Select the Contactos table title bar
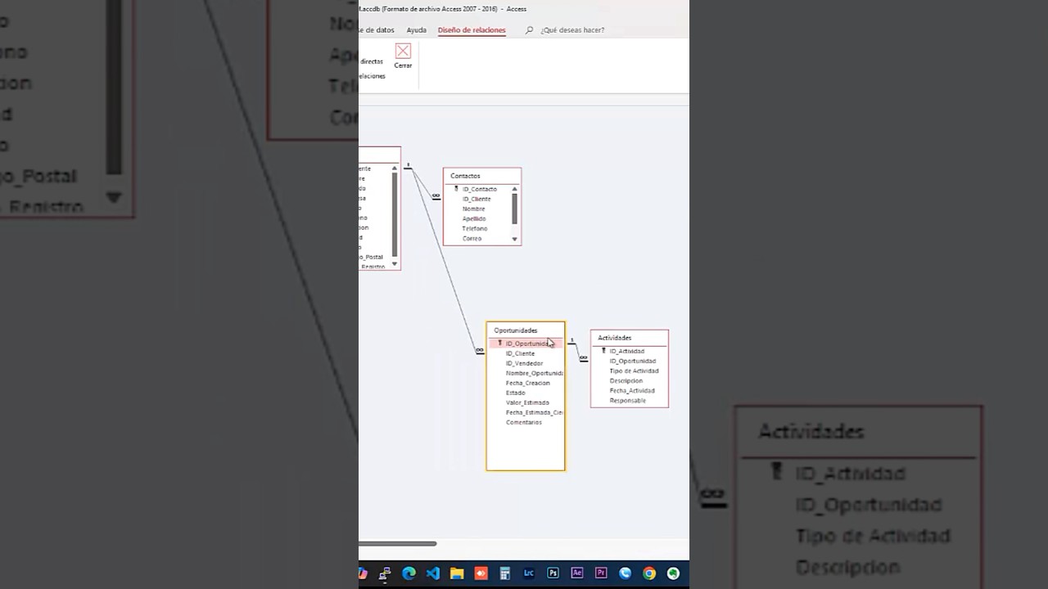The height and width of the screenshot is (589, 1048). (482, 176)
